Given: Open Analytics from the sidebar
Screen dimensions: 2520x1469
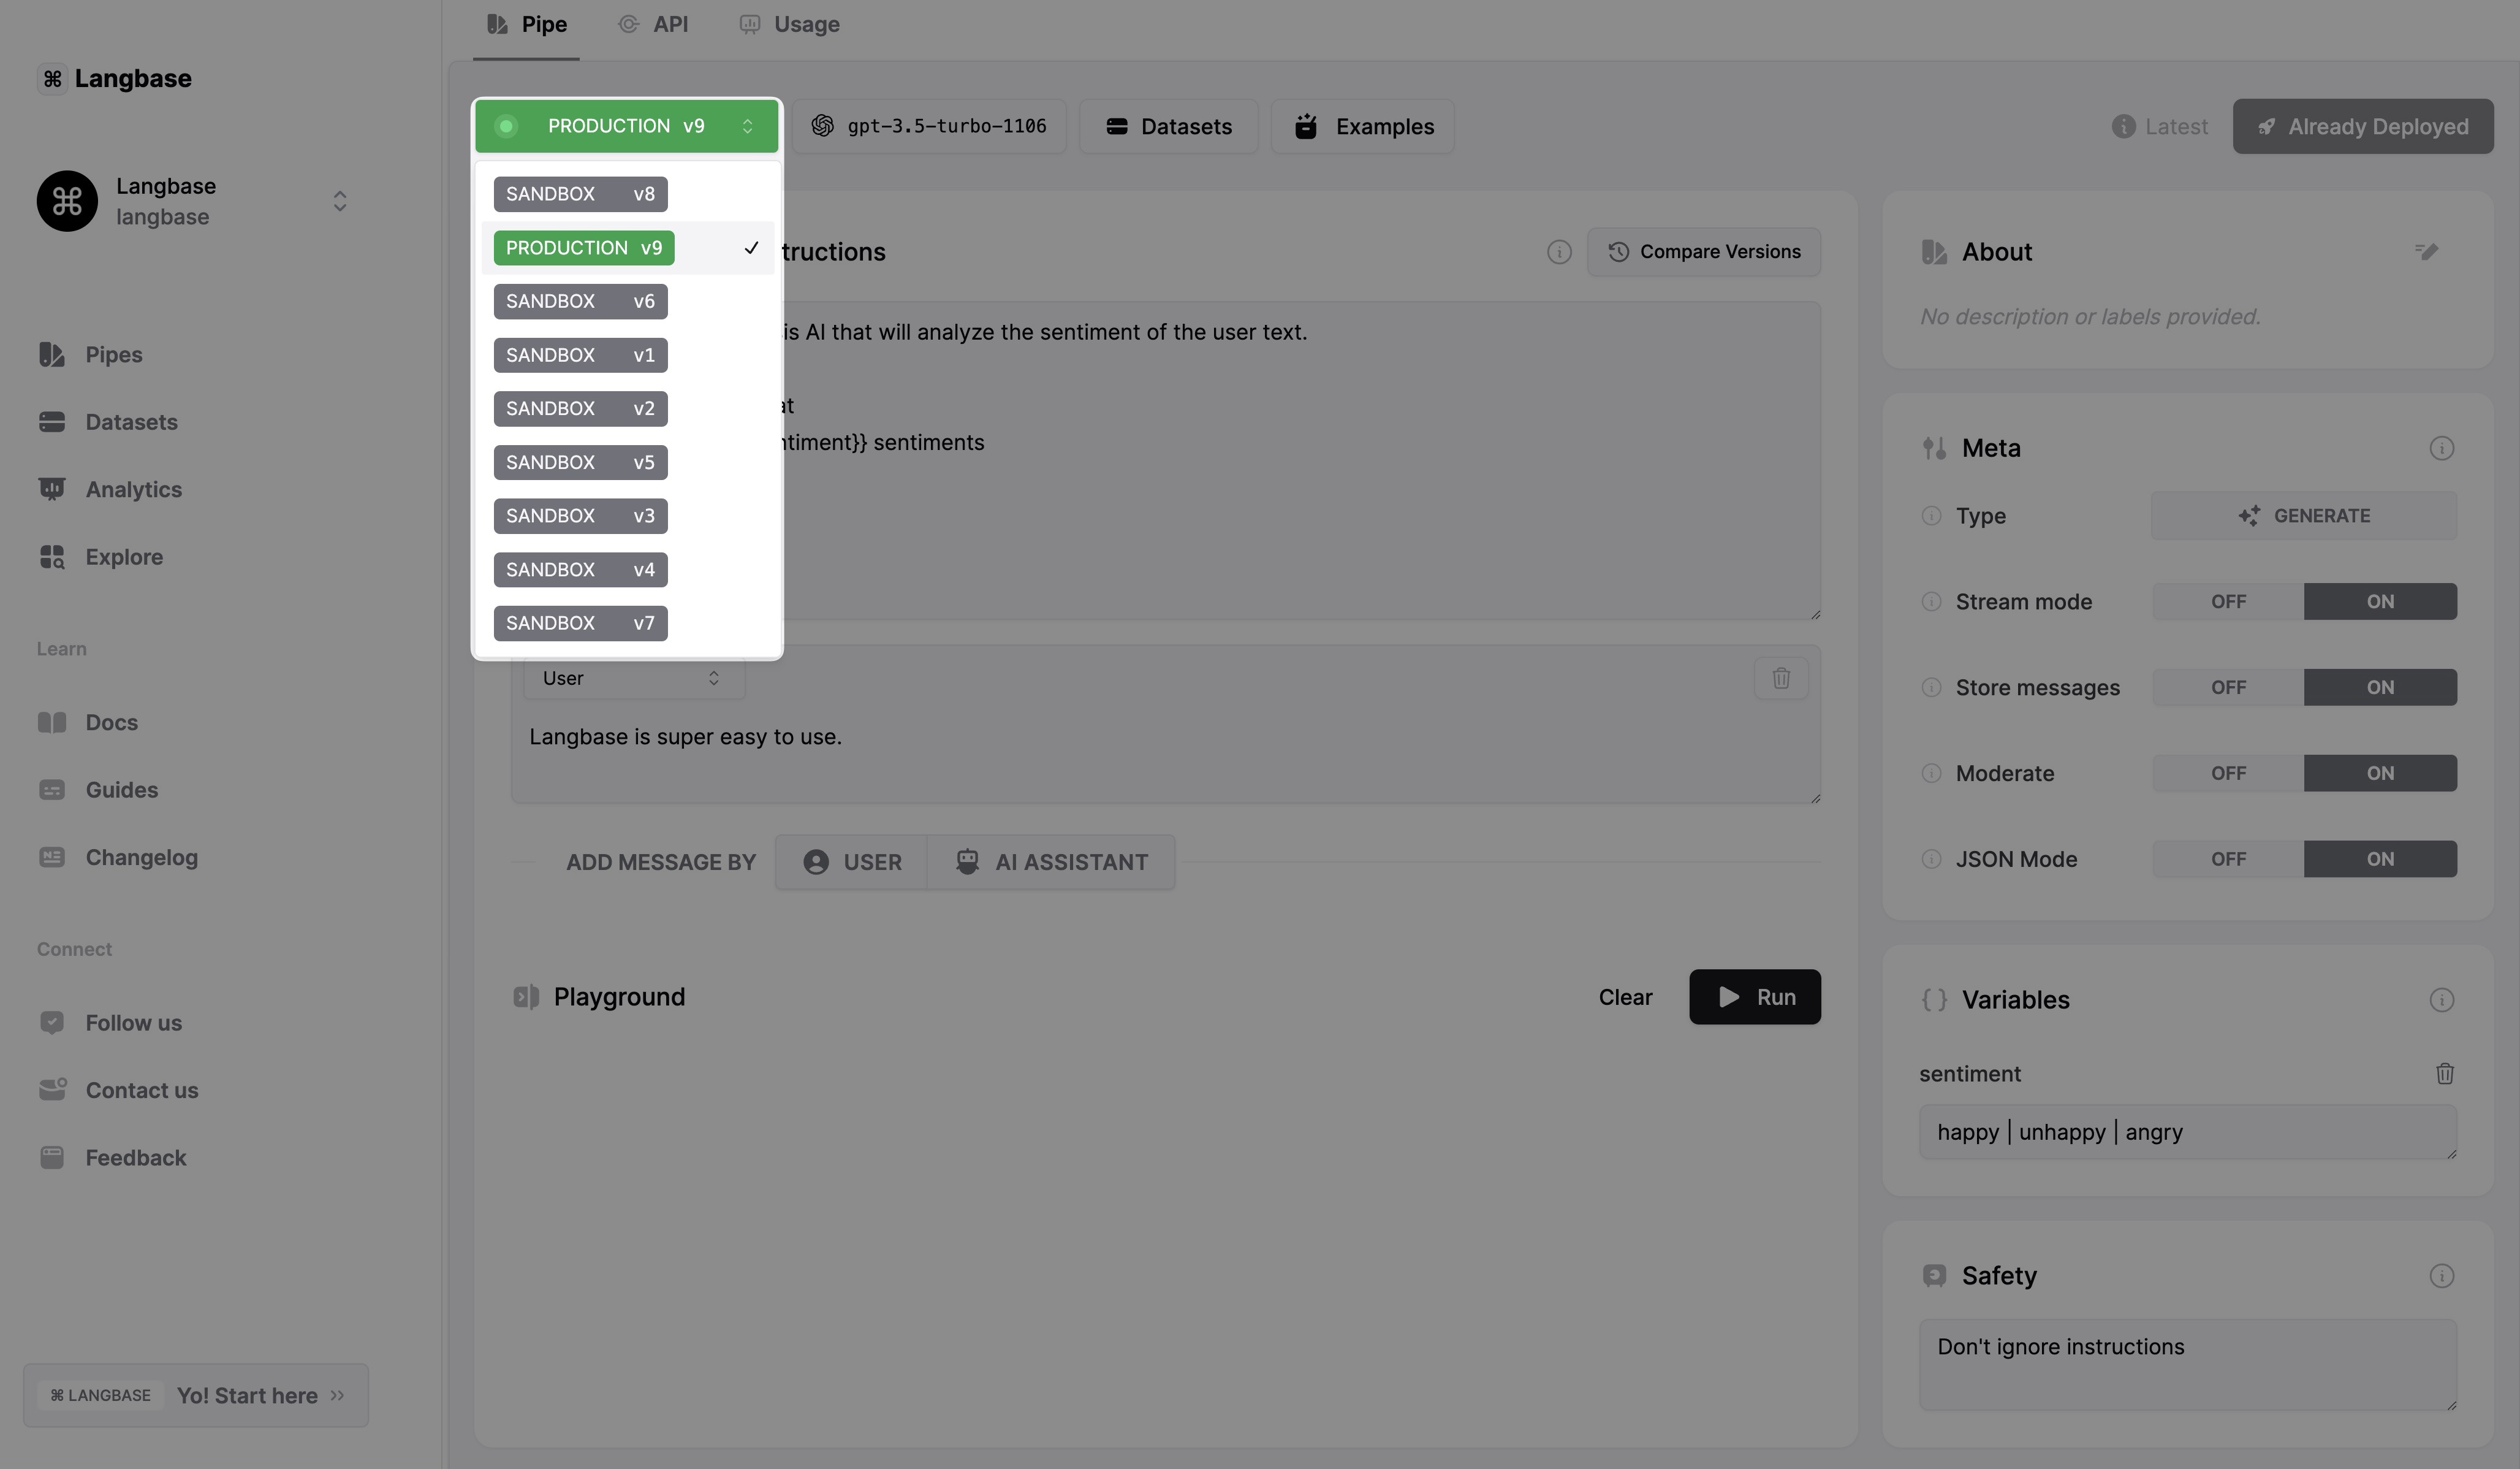Looking at the screenshot, I should 133,489.
